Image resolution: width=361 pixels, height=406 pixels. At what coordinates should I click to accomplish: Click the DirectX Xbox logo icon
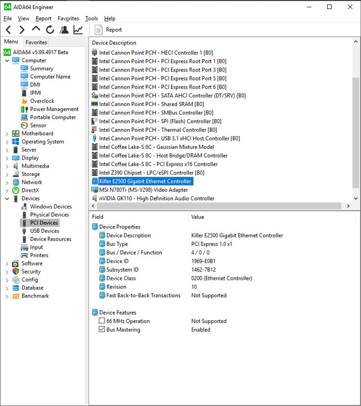click(16, 191)
